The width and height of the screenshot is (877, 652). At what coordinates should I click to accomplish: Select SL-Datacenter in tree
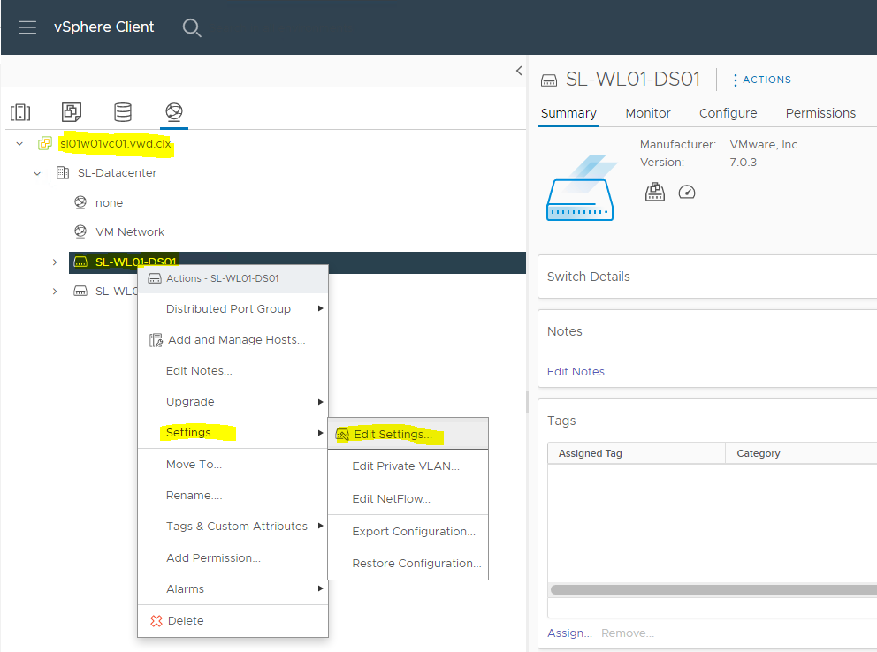[x=117, y=173]
